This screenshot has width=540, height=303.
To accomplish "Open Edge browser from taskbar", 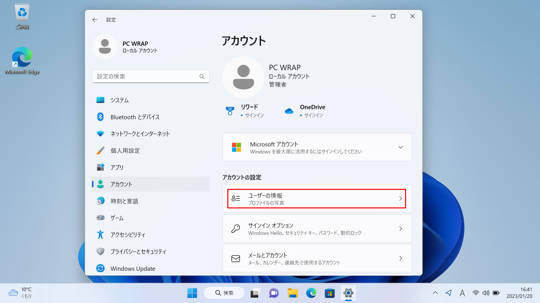I will pyautogui.click(x=311, y=293).
